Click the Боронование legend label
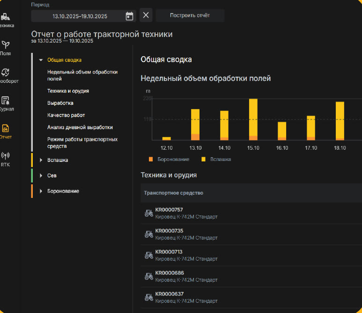Viewport: 362px width, 313px height. click(x=173, y=160)
